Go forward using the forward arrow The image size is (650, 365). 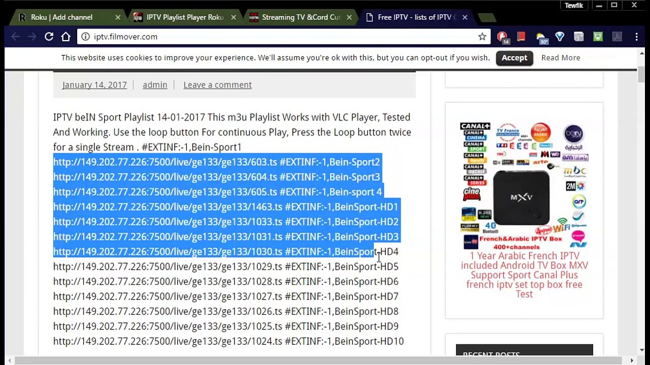31,36
